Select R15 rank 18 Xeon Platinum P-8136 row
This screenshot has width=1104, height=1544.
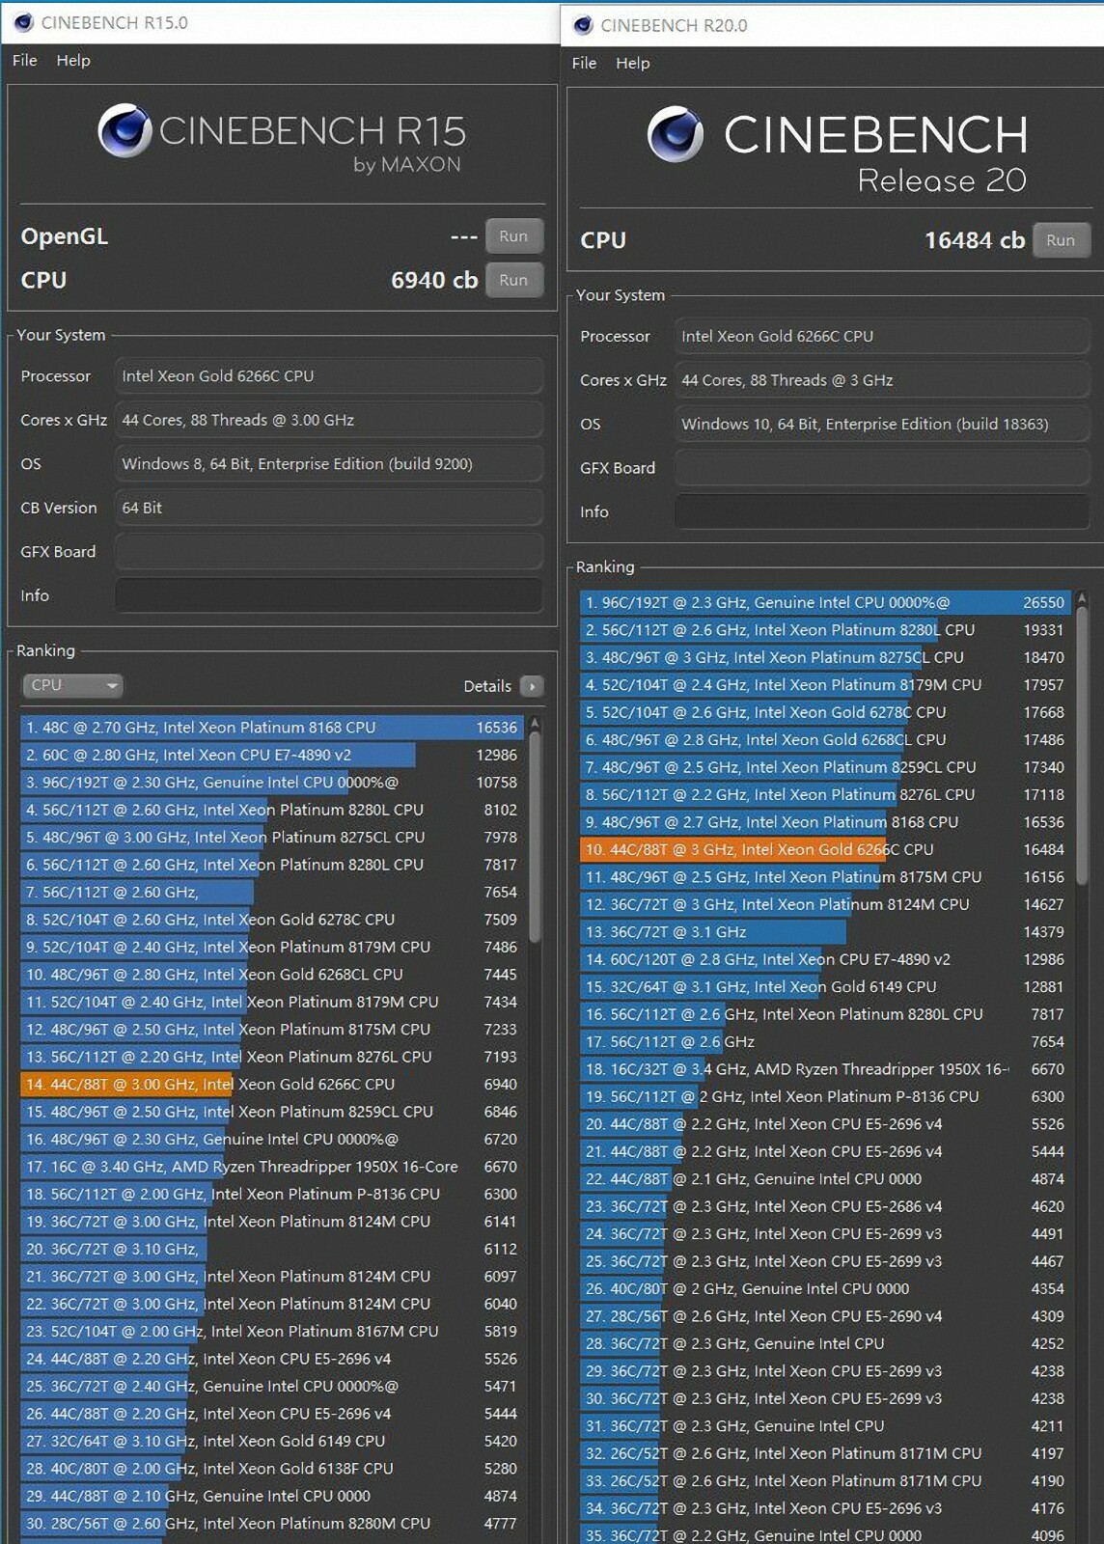[272, 1195]
